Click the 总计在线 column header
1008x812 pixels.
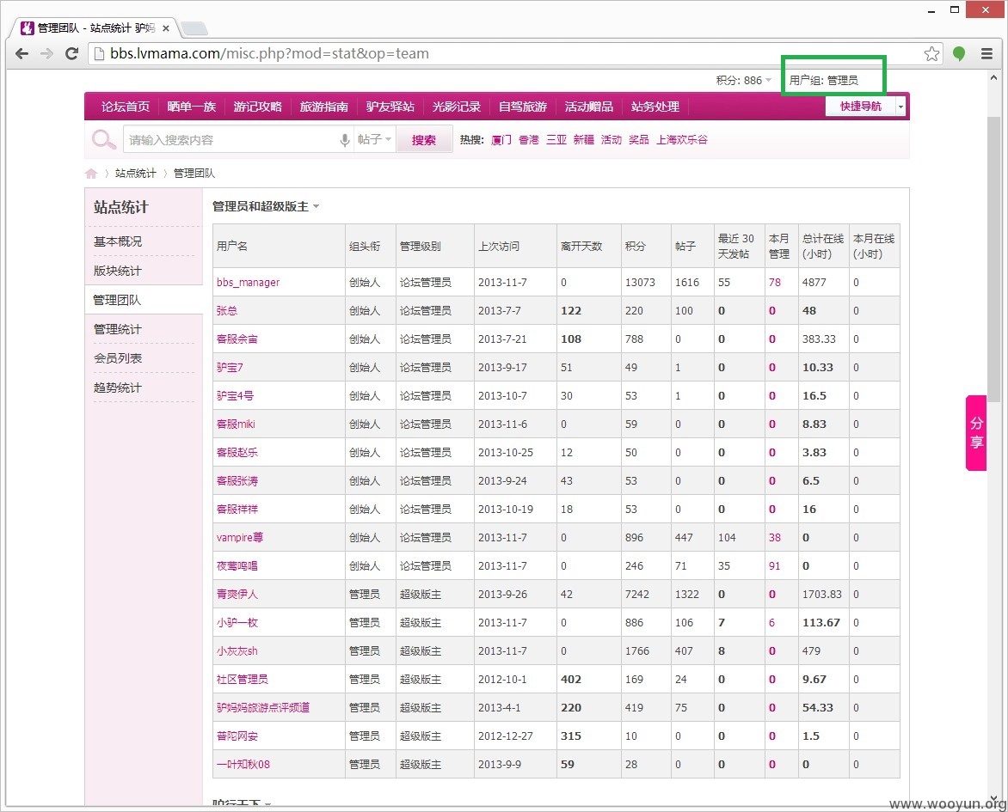(823, 246)
